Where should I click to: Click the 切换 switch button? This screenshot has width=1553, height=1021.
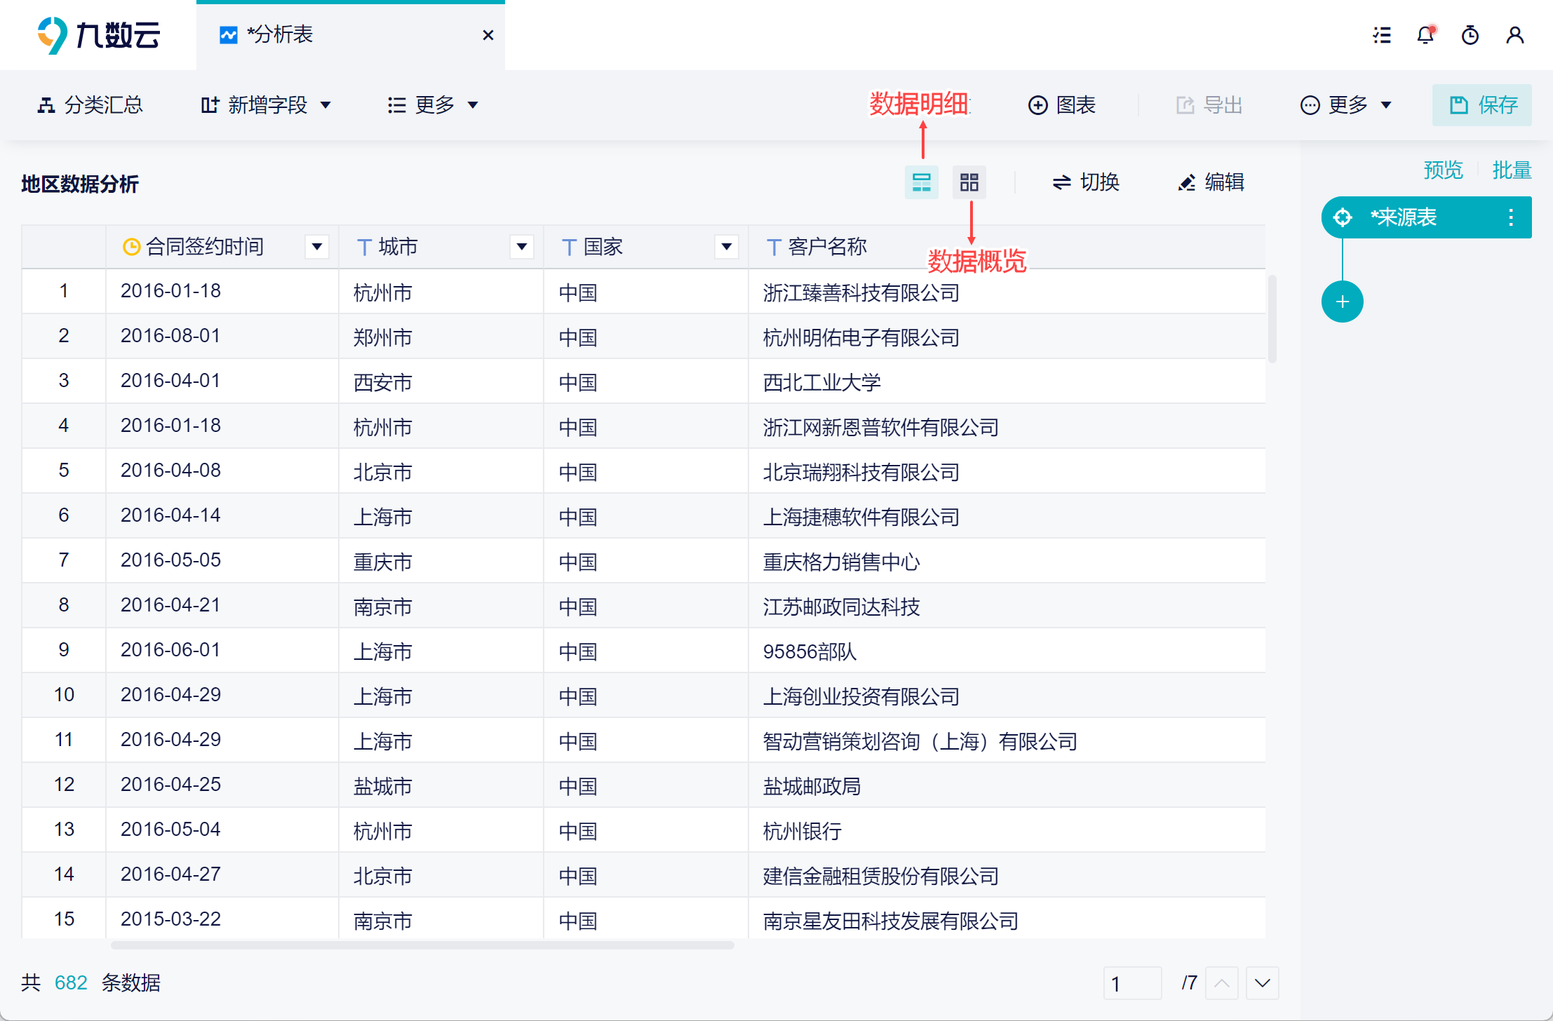point(1086,182)
